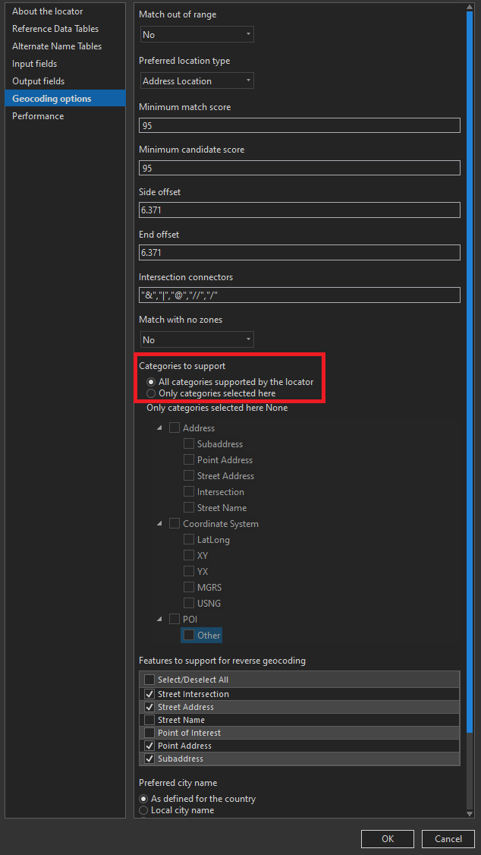Select 'Only categories selected here' radio button
The height and width of the screenshot is (855, 481).
click(152, 393)
